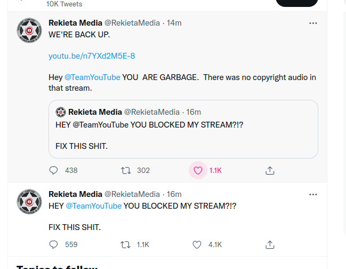
Task: Open @TeamYouTube mention in the 14m tweet
Action: click(92, 77)
